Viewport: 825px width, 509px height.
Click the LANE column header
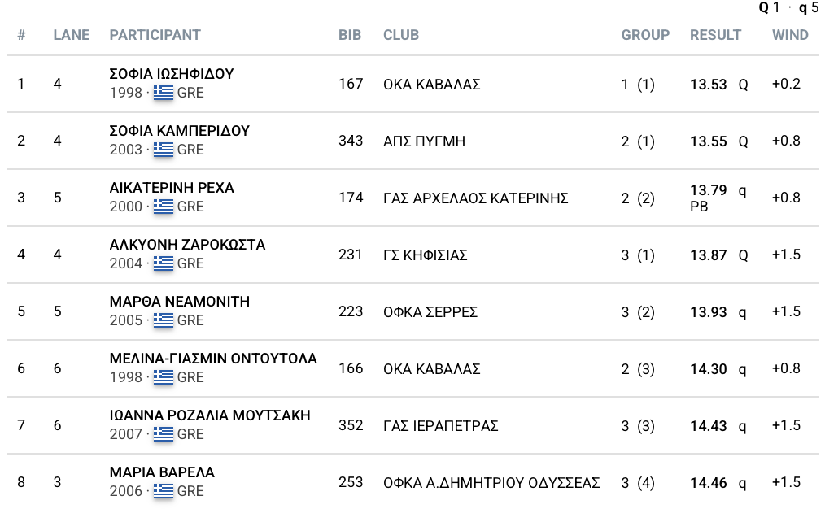click(x=72, y=35)
